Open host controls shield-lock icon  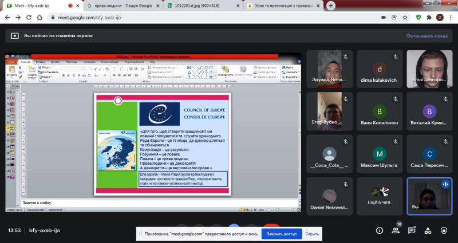(444, 230)
